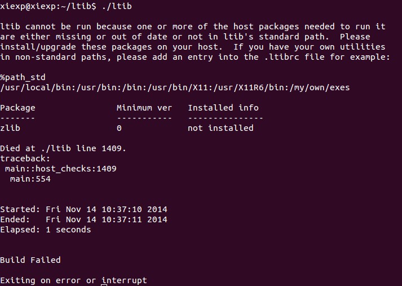This screenshot has height=286, width=402.
Task: Click the 'Elapsed: 1 seconds' line
Action: [x=45, y=230]
